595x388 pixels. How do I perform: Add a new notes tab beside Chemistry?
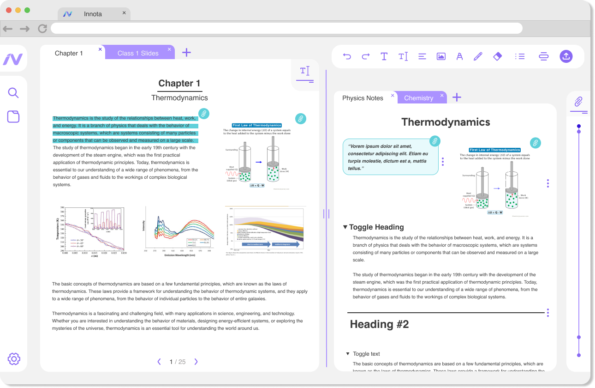coord(457,97)
